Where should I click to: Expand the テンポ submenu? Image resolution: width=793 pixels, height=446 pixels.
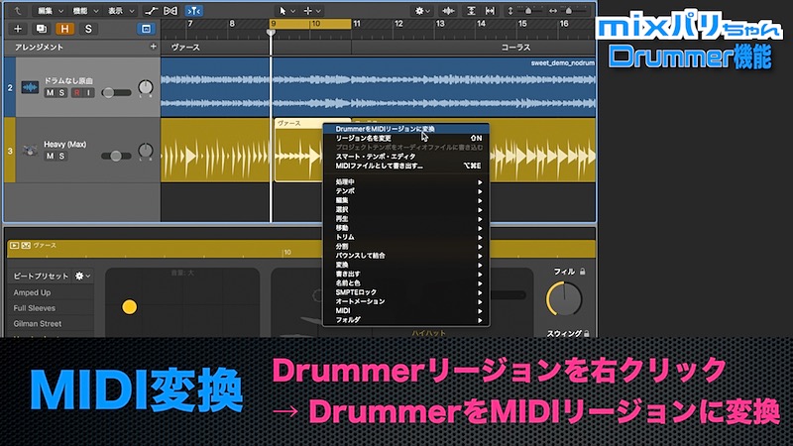click(x=405, y=191)
